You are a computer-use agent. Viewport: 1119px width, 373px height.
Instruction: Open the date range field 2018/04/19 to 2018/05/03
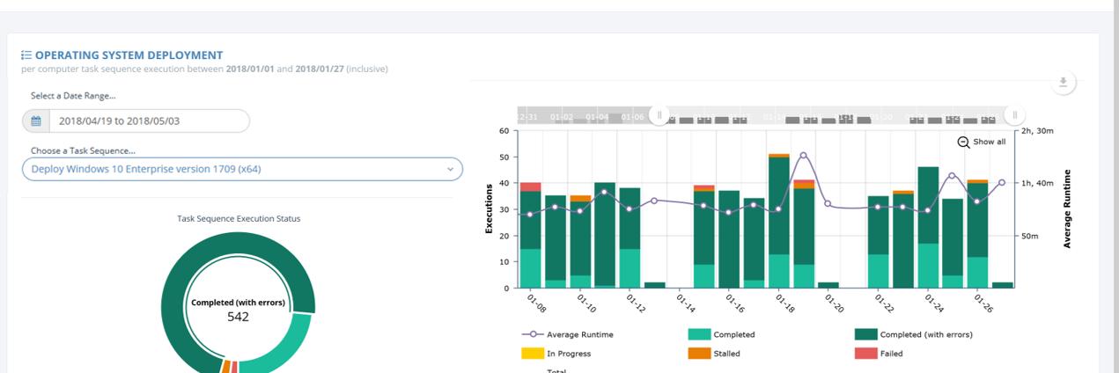tap(136, 121)
